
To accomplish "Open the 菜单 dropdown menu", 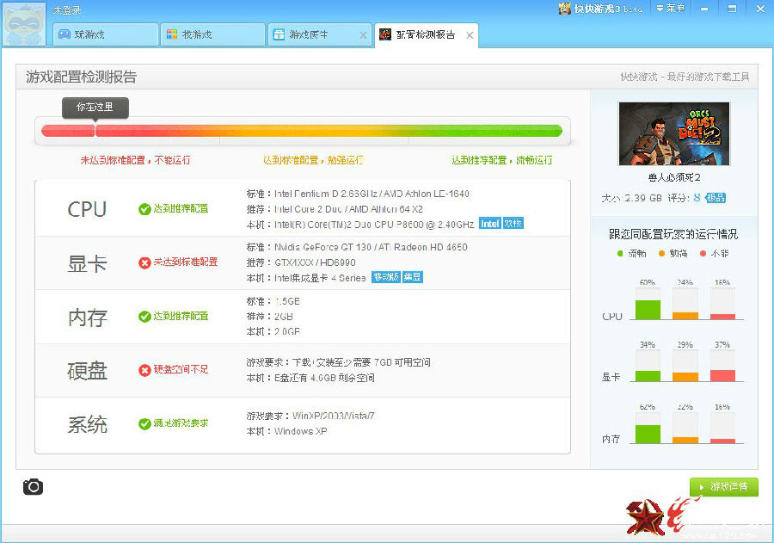I will pyautogui.click(x=670, y=8).
